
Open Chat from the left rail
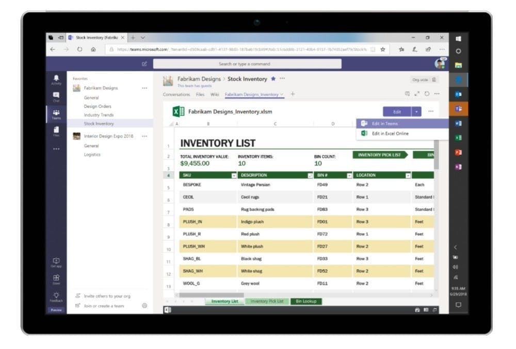pos(56,96)
